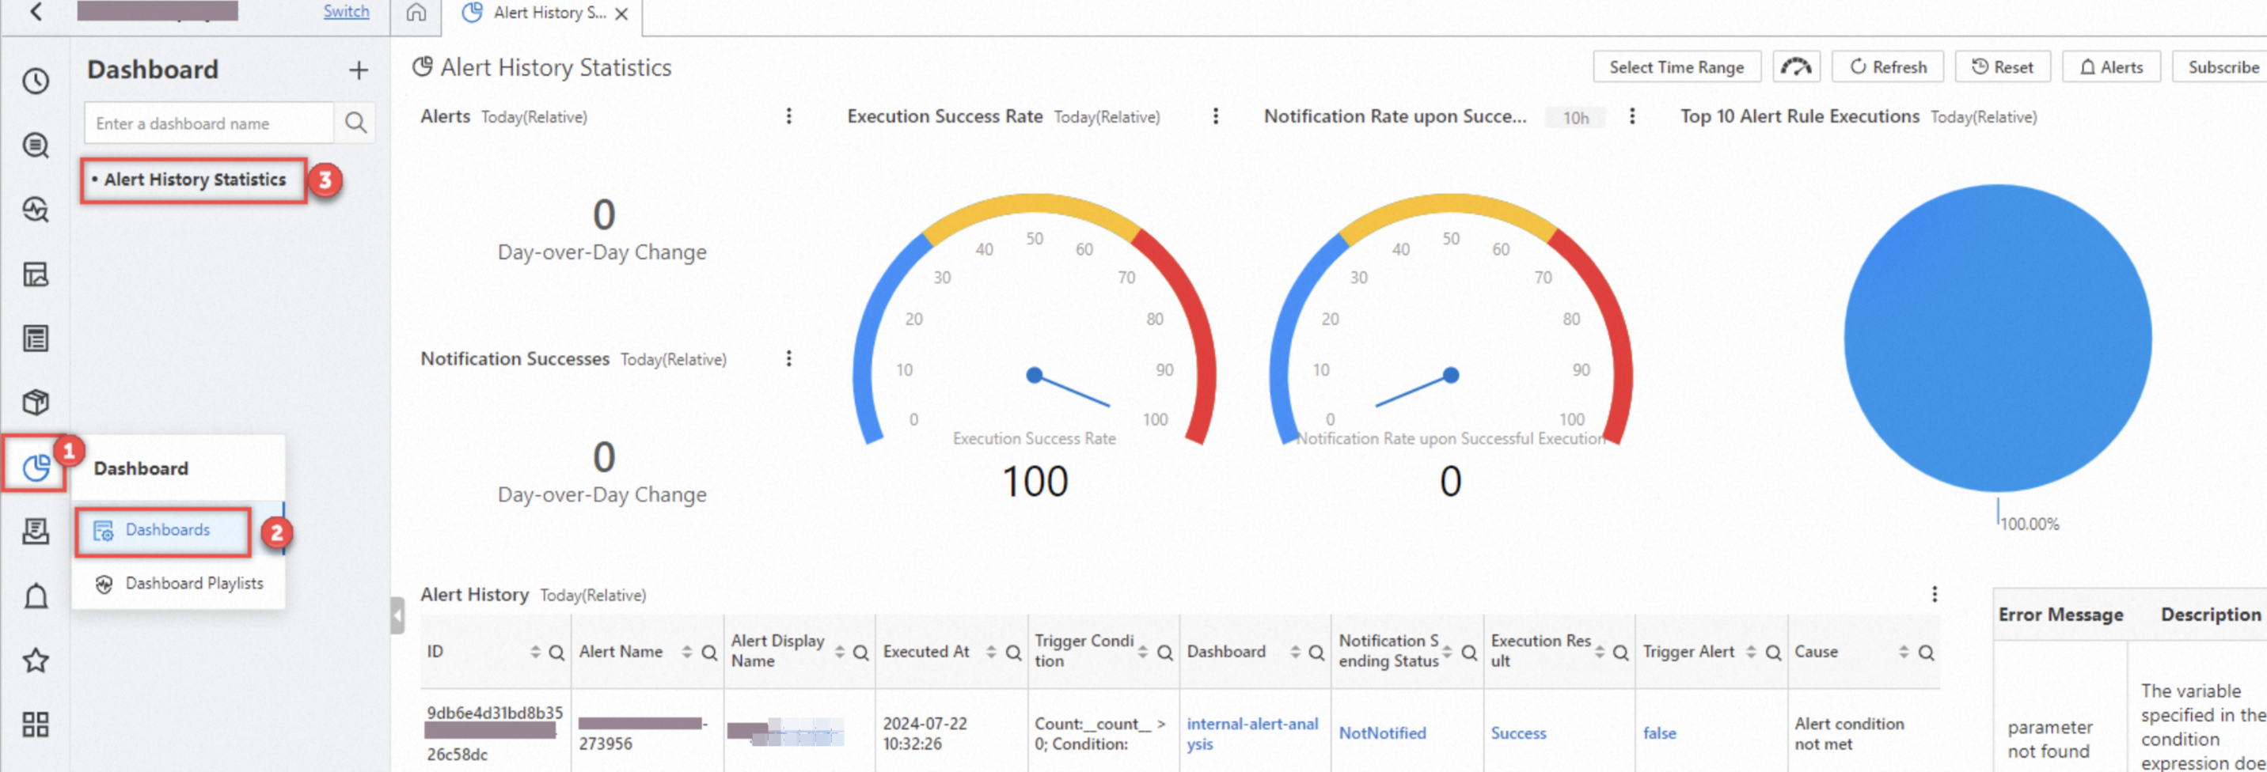Open the list sheet icon in the sidebar
Screen dimensions: 2267x772
click(36, 339)
